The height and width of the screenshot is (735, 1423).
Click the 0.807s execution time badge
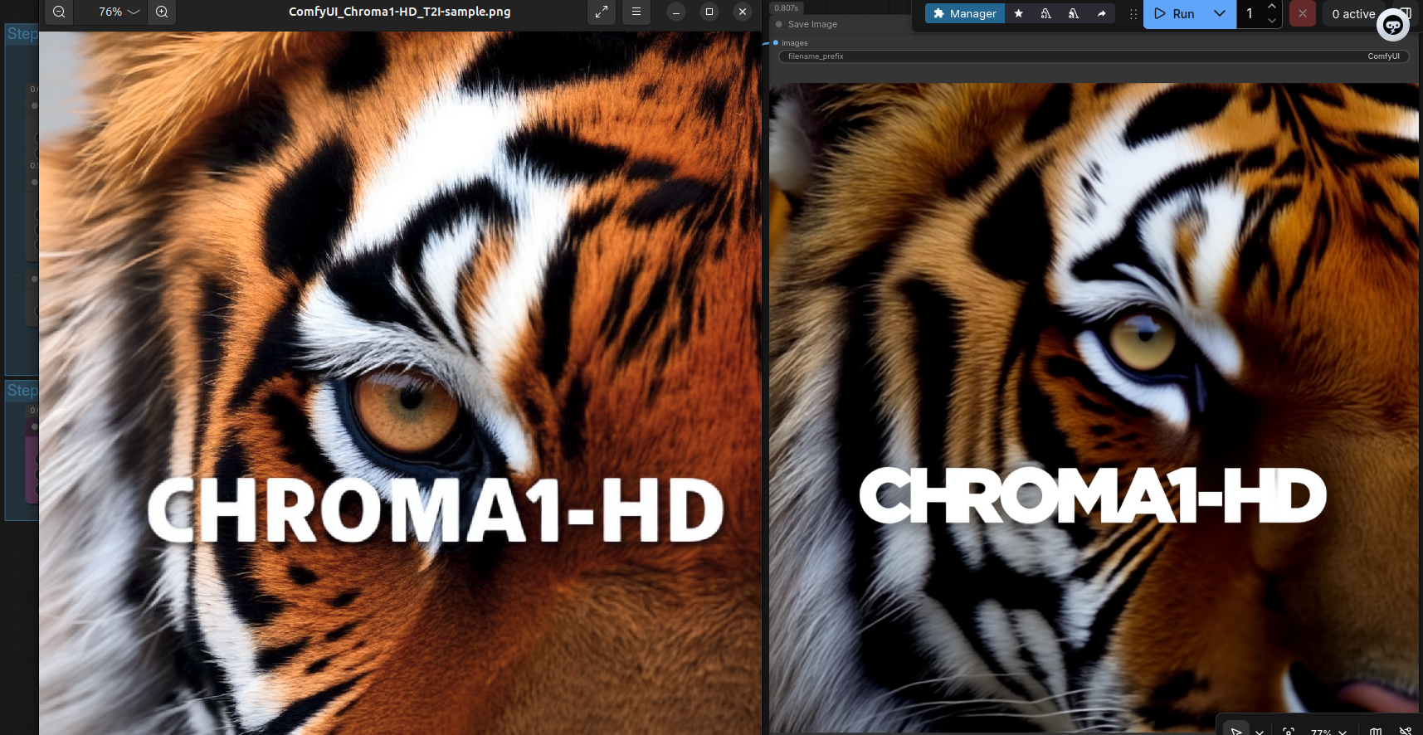coord(786,8)
